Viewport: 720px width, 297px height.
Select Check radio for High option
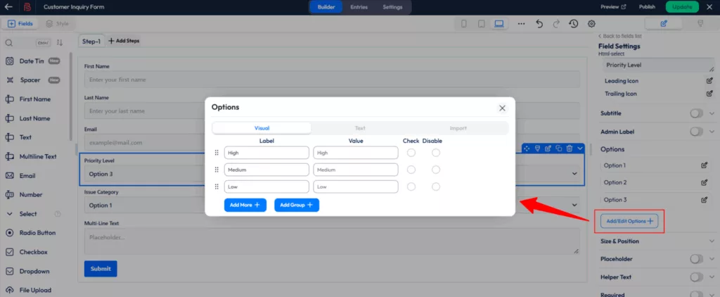411,153
